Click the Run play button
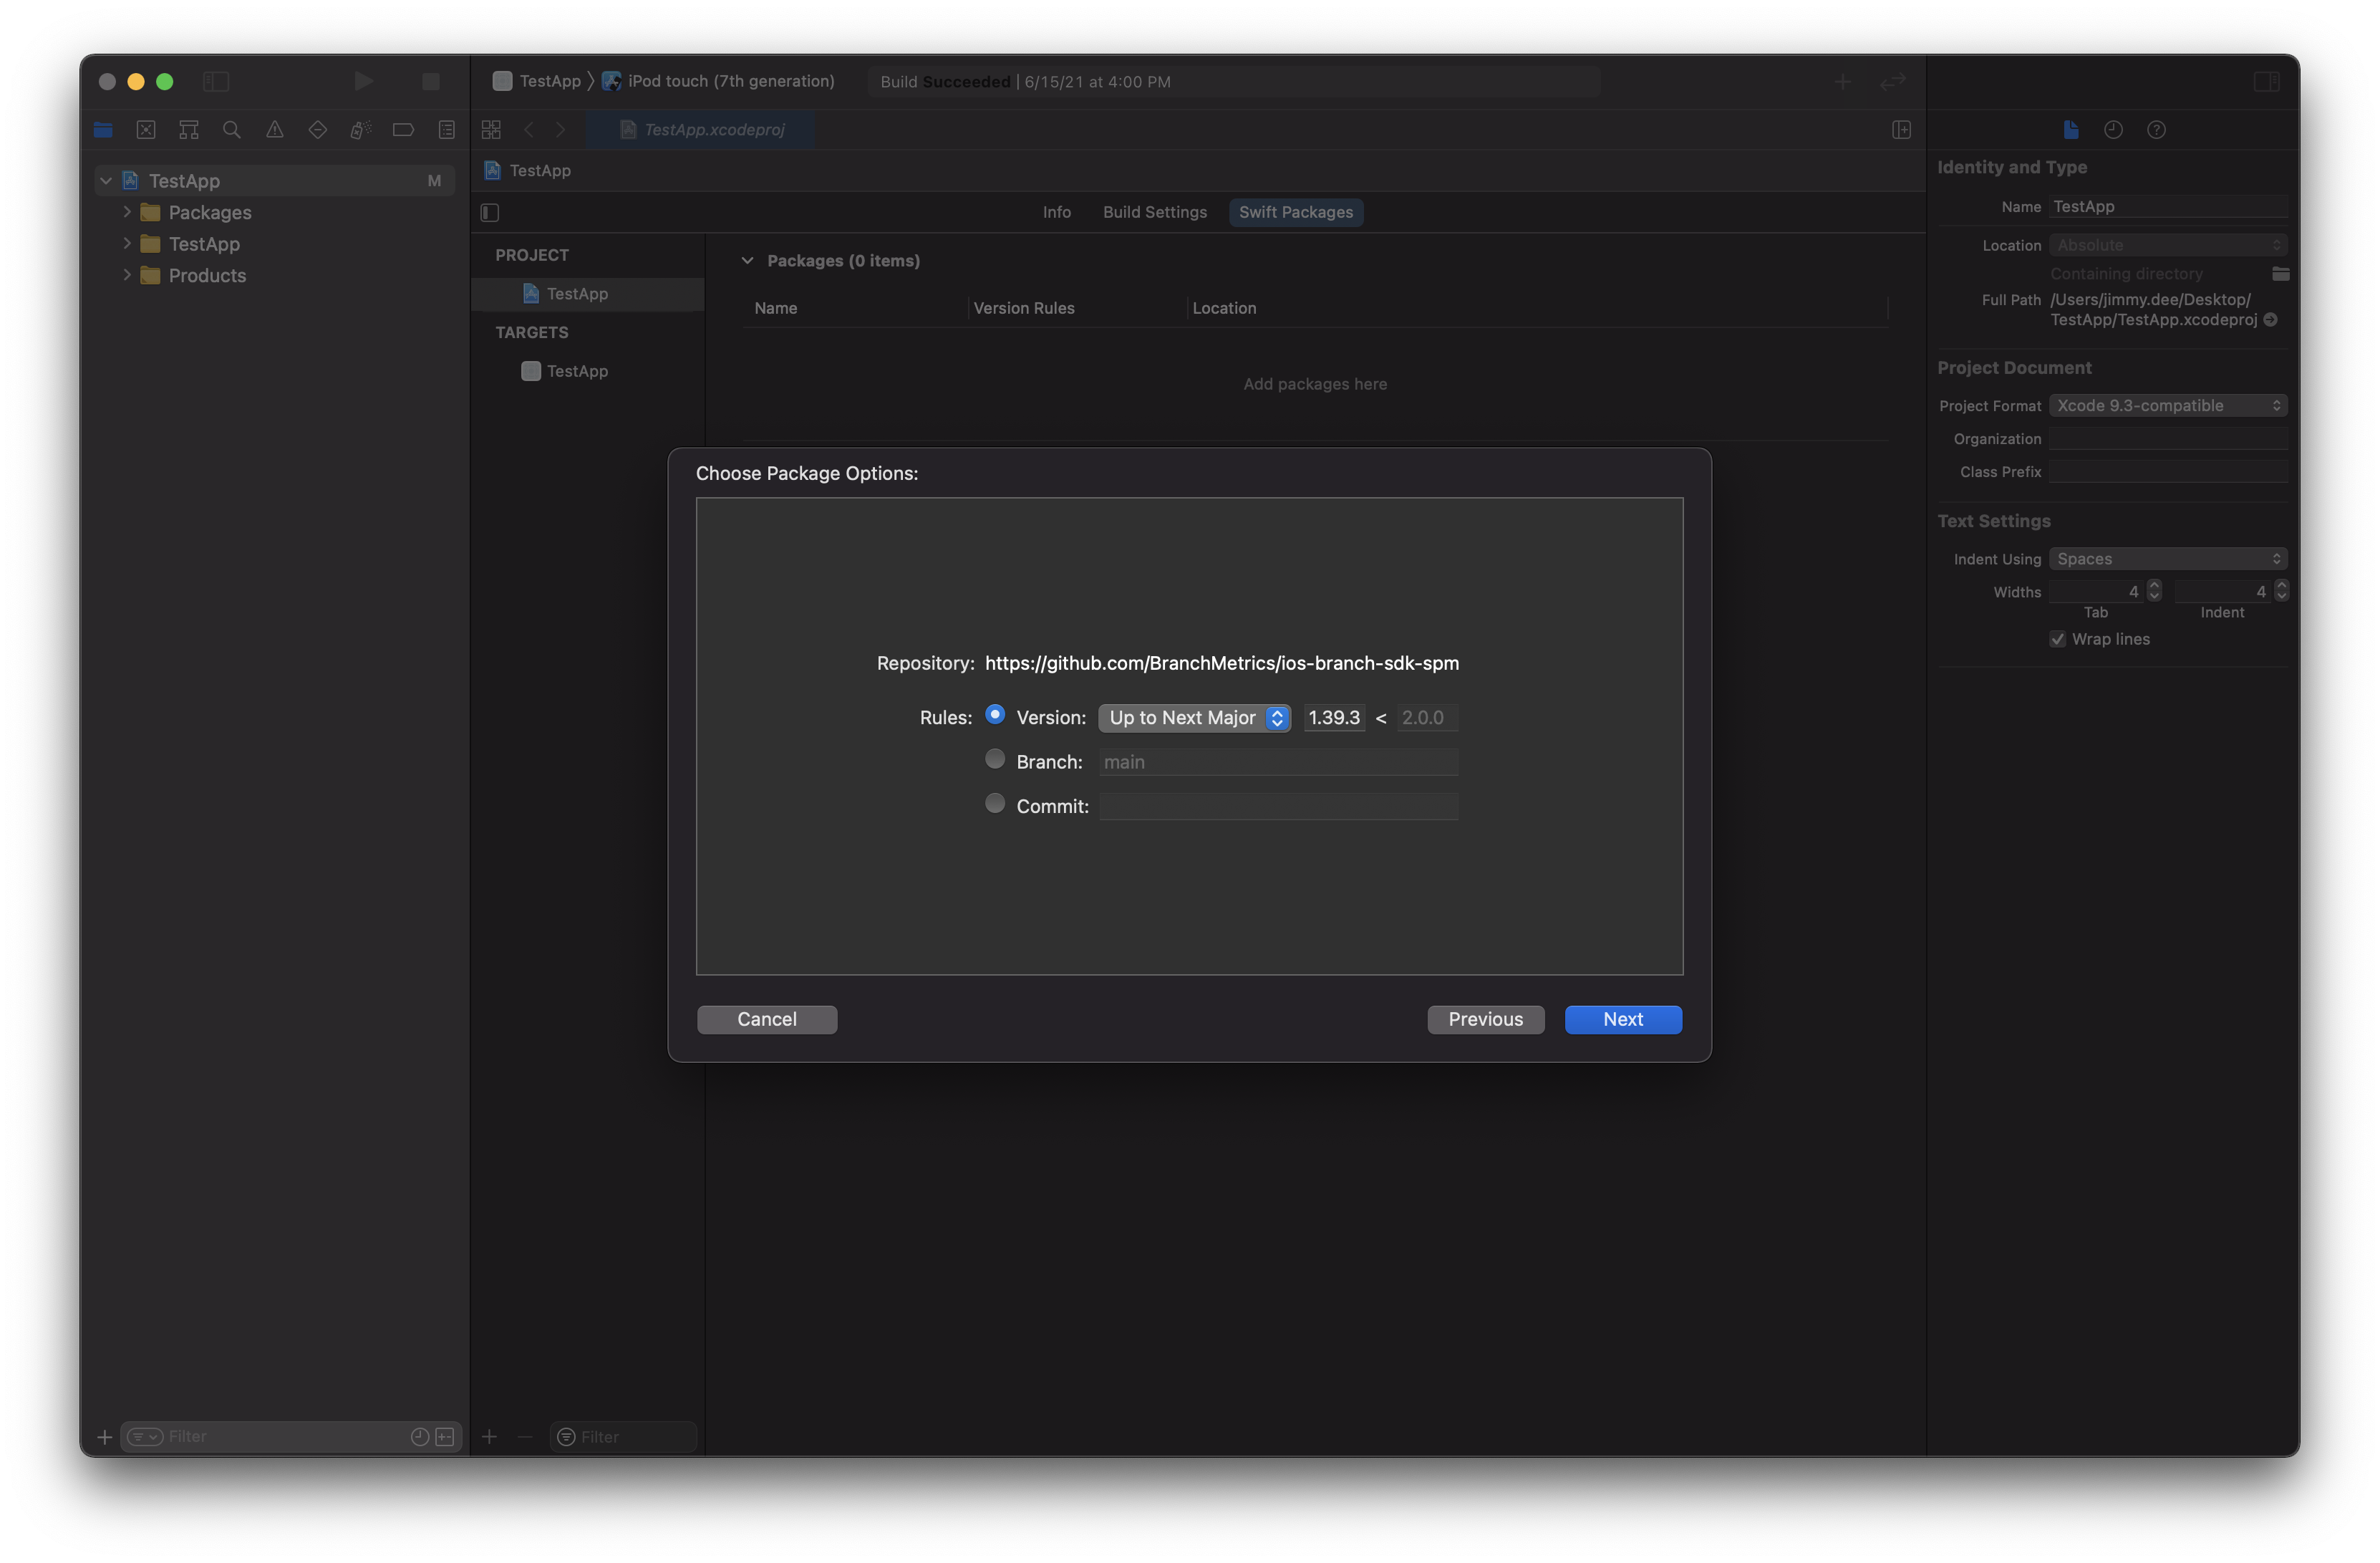The height and width of the screenshot is (1563, 2380). pyautogui.click(x=364, y=81)
